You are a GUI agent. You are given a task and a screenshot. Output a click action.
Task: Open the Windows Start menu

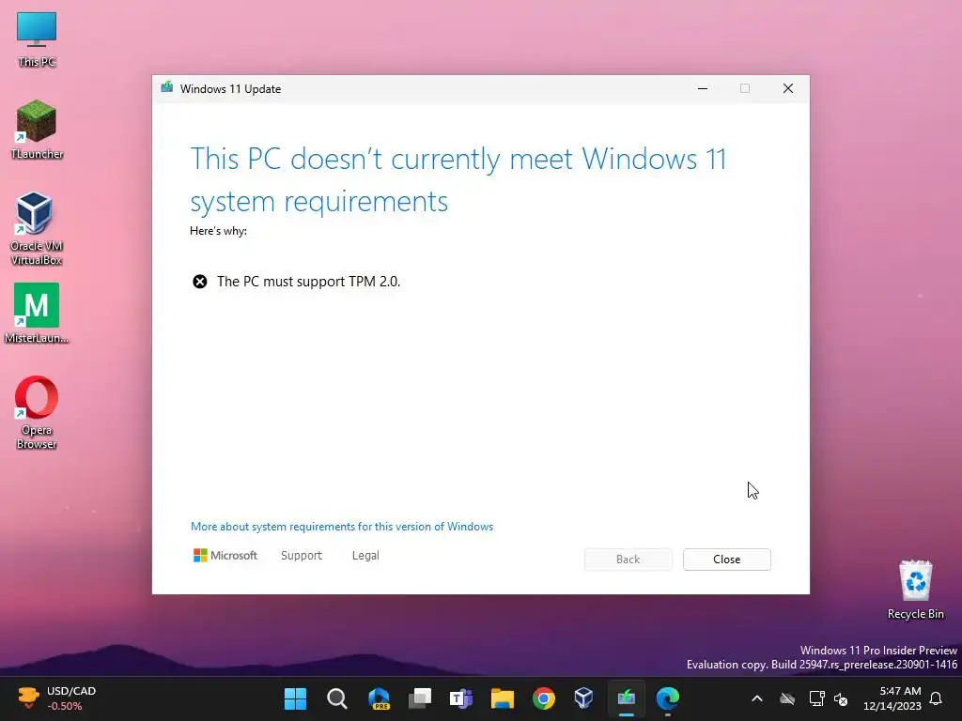click(x=295, y=698)
